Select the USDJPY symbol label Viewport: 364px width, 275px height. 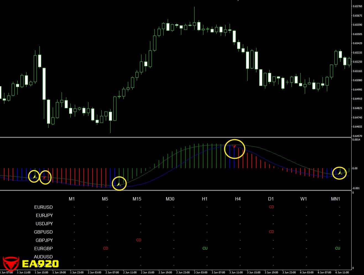click(x=44, y=224)
